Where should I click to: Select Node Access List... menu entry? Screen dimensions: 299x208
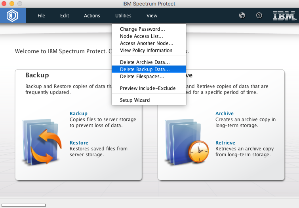click(x=149, y=36)
